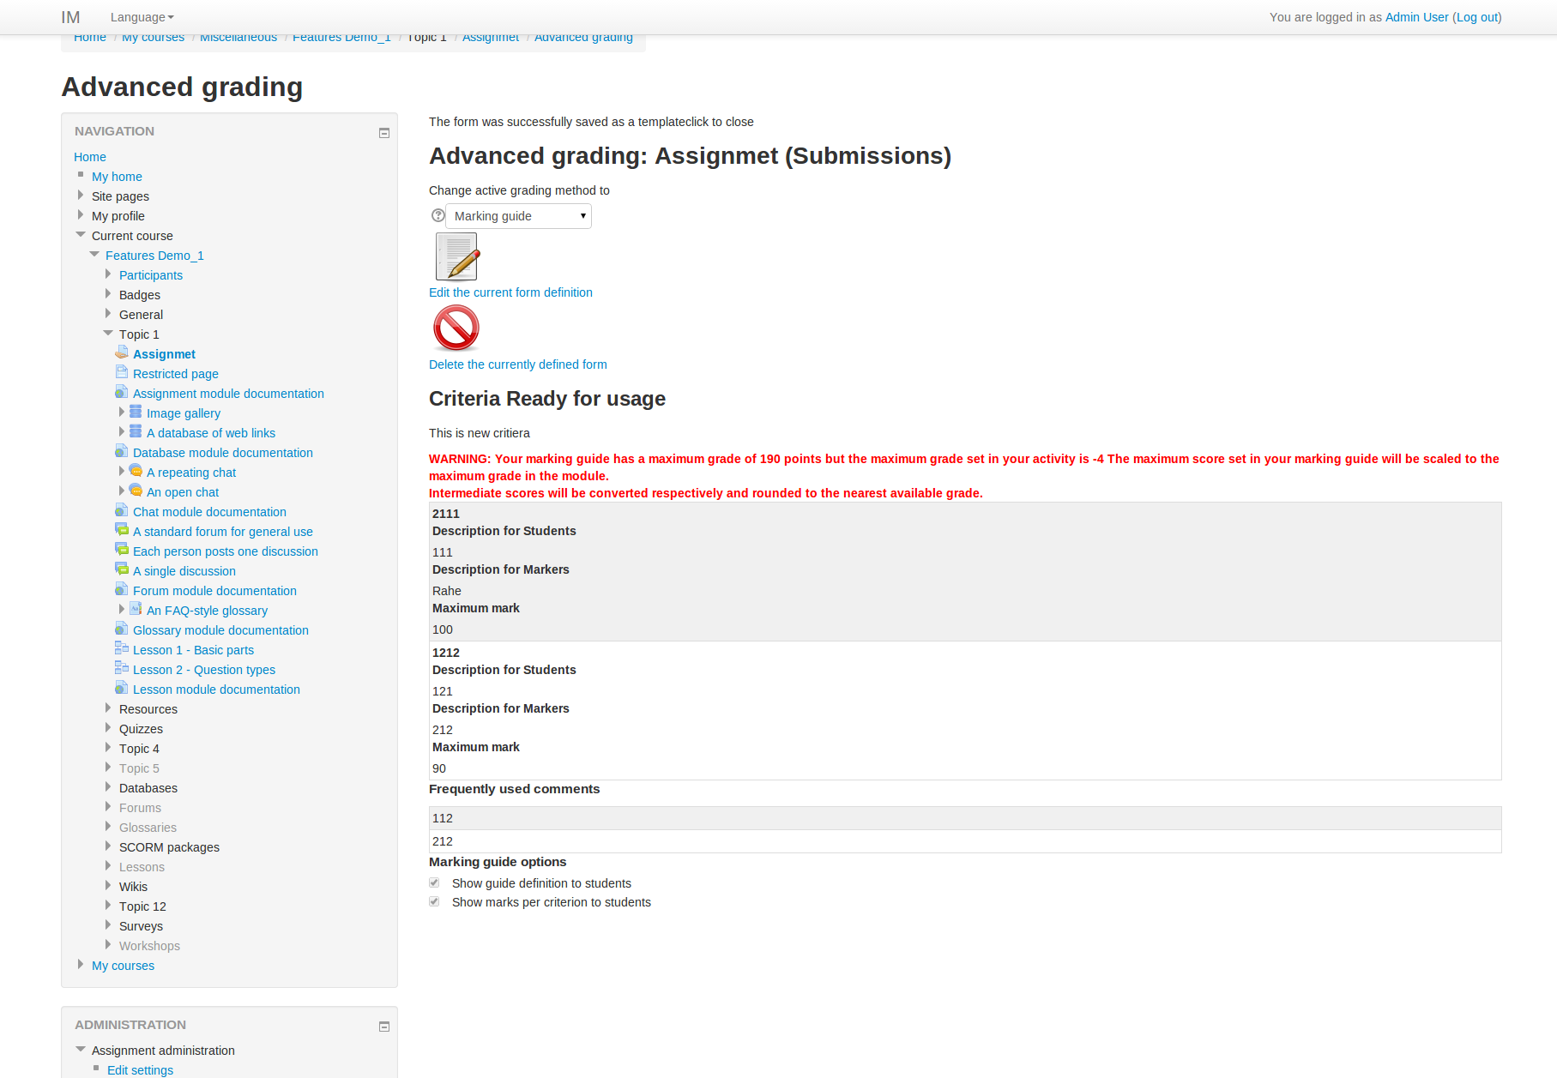Open My home navigation item
This screenshot has width=1557, height=1078.
[117, 177]
